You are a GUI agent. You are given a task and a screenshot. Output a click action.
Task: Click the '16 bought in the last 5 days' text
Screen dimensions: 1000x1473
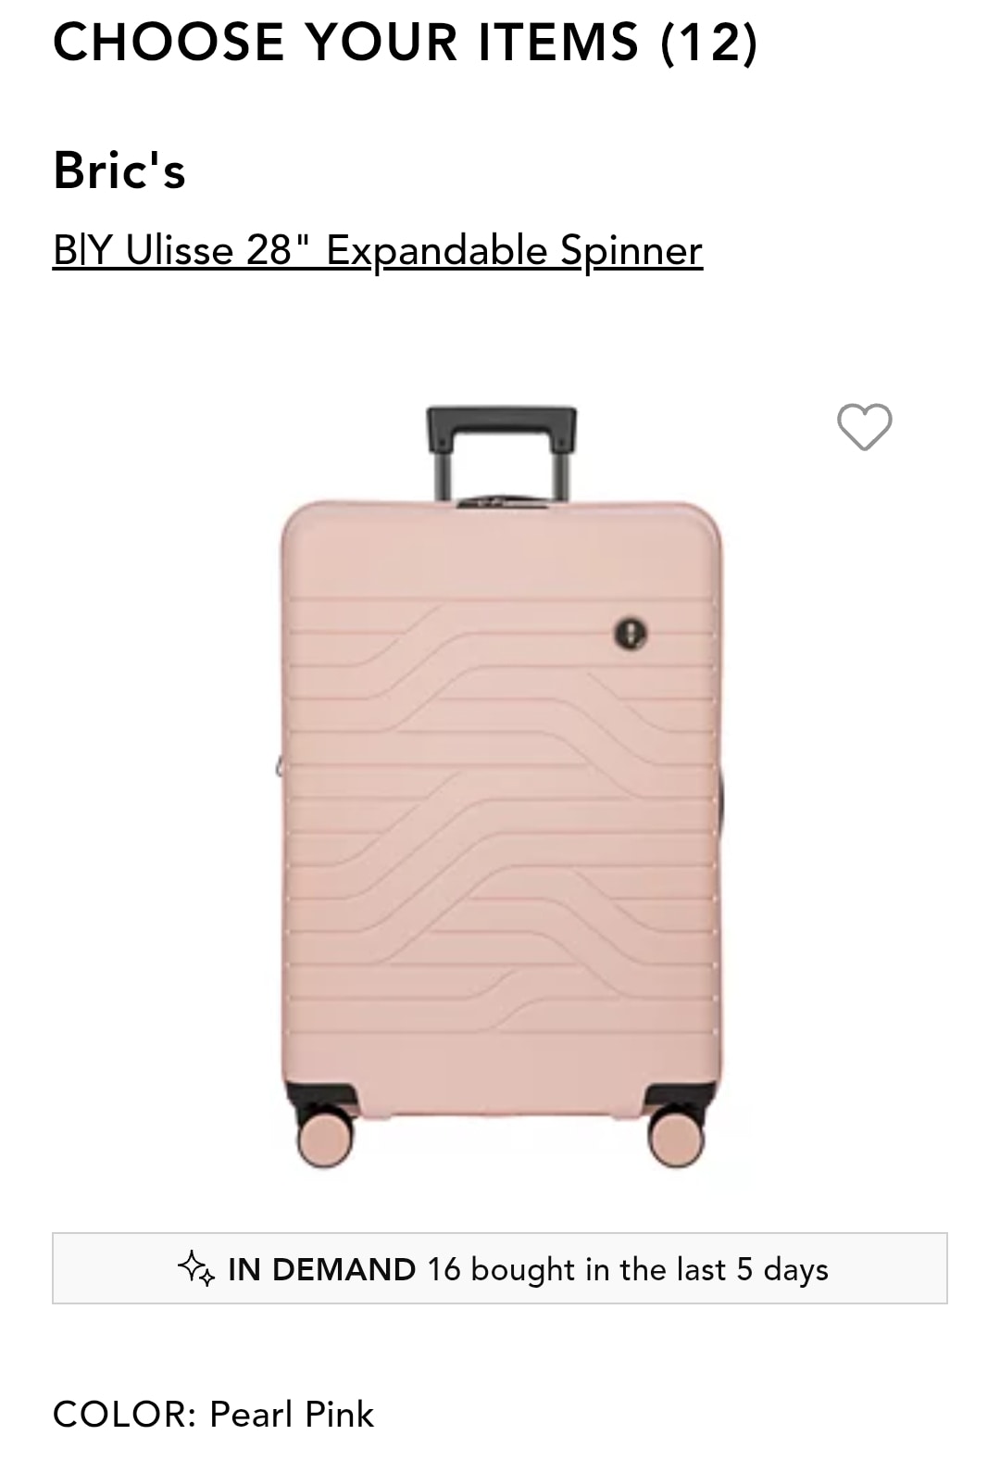pyautogui.click(x=628, y=1269)
